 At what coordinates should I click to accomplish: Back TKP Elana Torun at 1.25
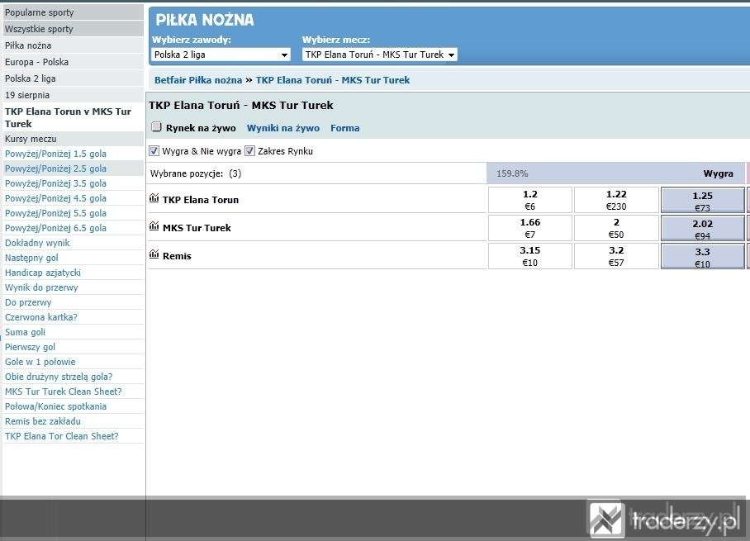tap(702, 201)
